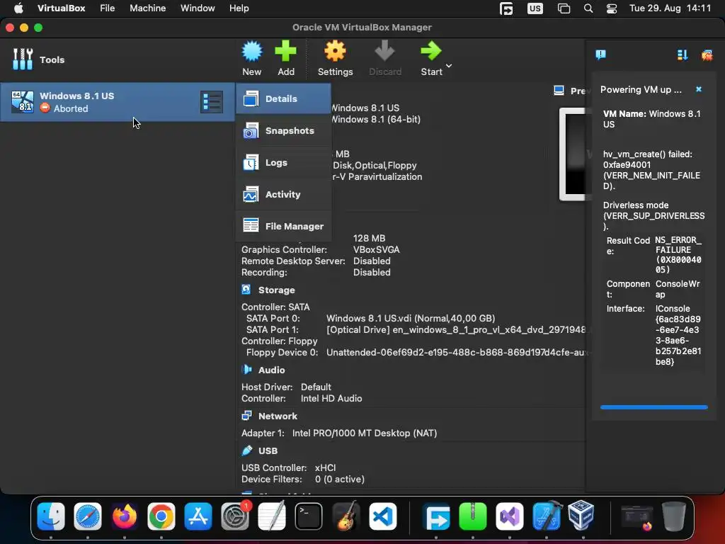
Task: Click the VM preview thumbnail
Action: click(x=572, y=154)
